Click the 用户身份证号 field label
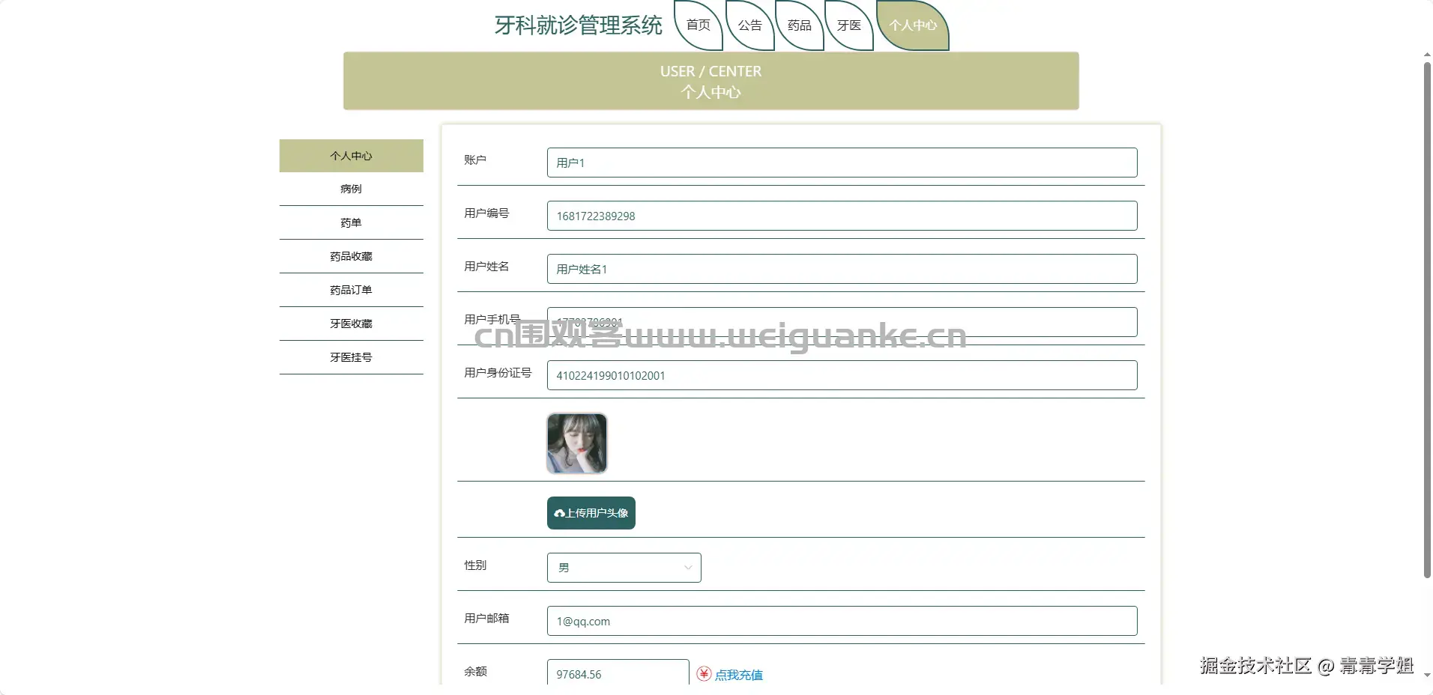 [498, 372]
